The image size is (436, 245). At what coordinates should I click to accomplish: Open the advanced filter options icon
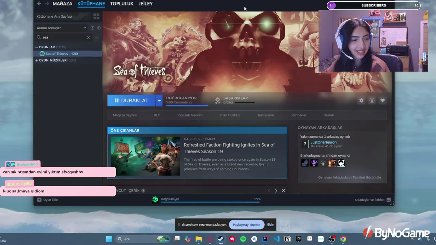click(96, 37)
